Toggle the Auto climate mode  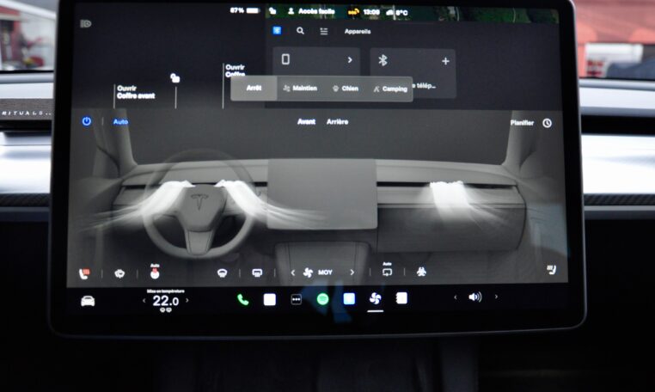pyautogui.click(x=120, y=121)
